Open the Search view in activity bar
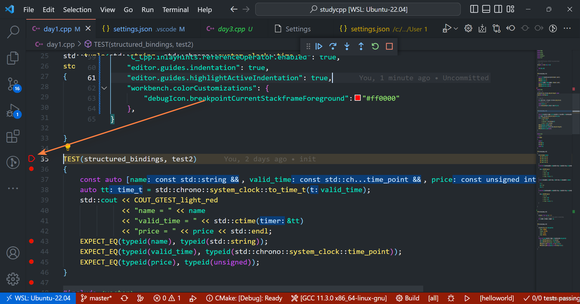Viewport: 580px width, 304px height. [13, 31]
